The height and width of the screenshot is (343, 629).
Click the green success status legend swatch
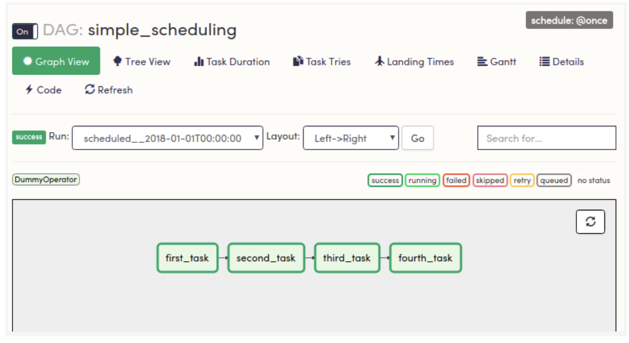click(x=385, y=181)
